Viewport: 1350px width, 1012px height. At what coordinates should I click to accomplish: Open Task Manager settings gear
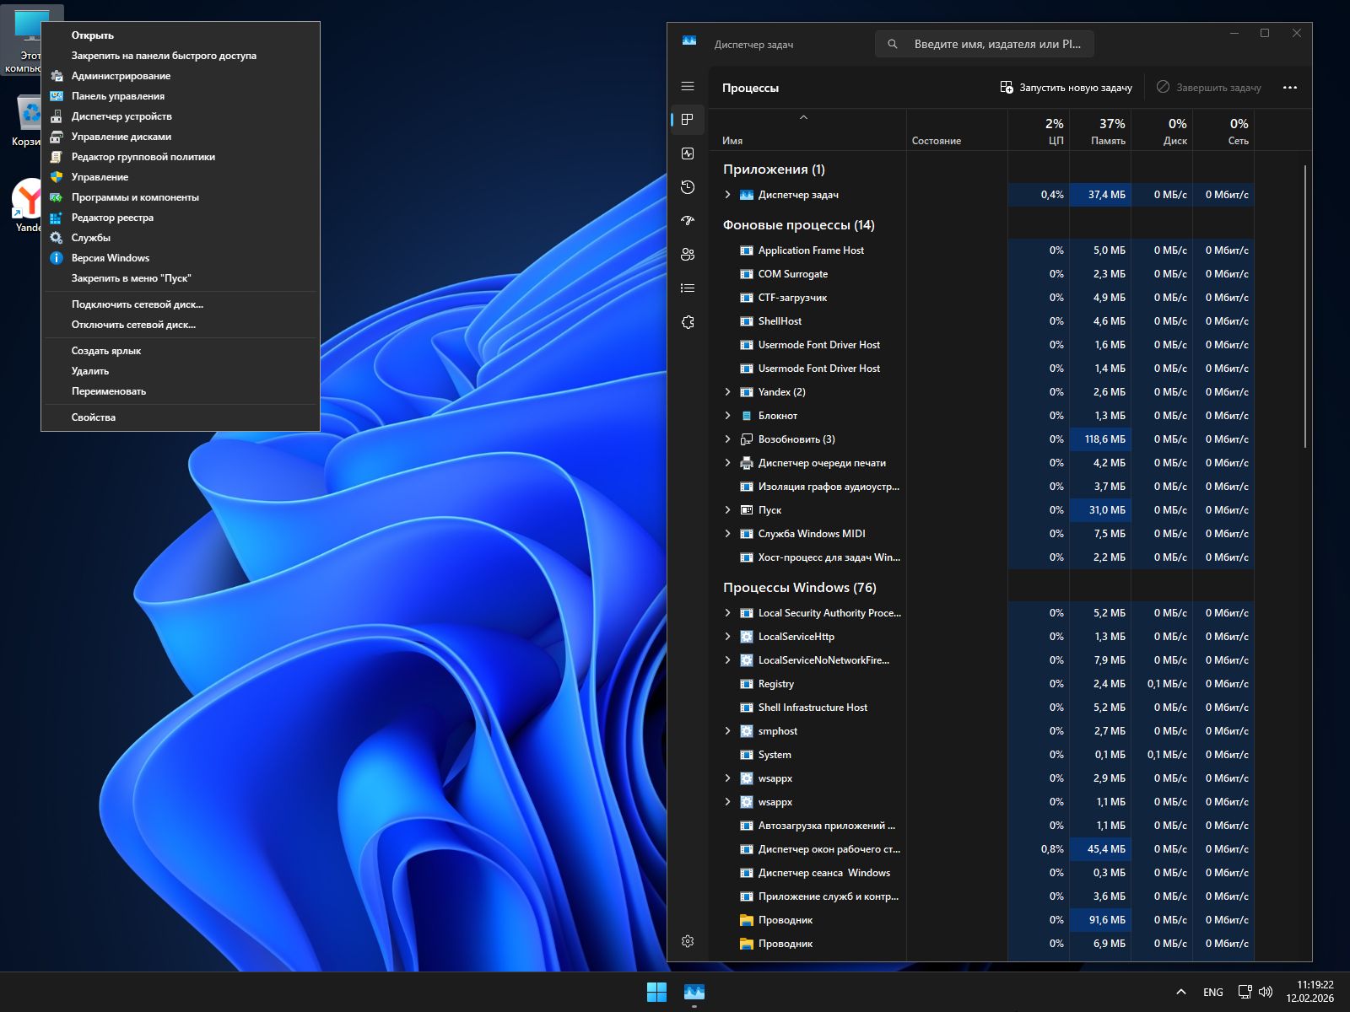pos(688,941)
